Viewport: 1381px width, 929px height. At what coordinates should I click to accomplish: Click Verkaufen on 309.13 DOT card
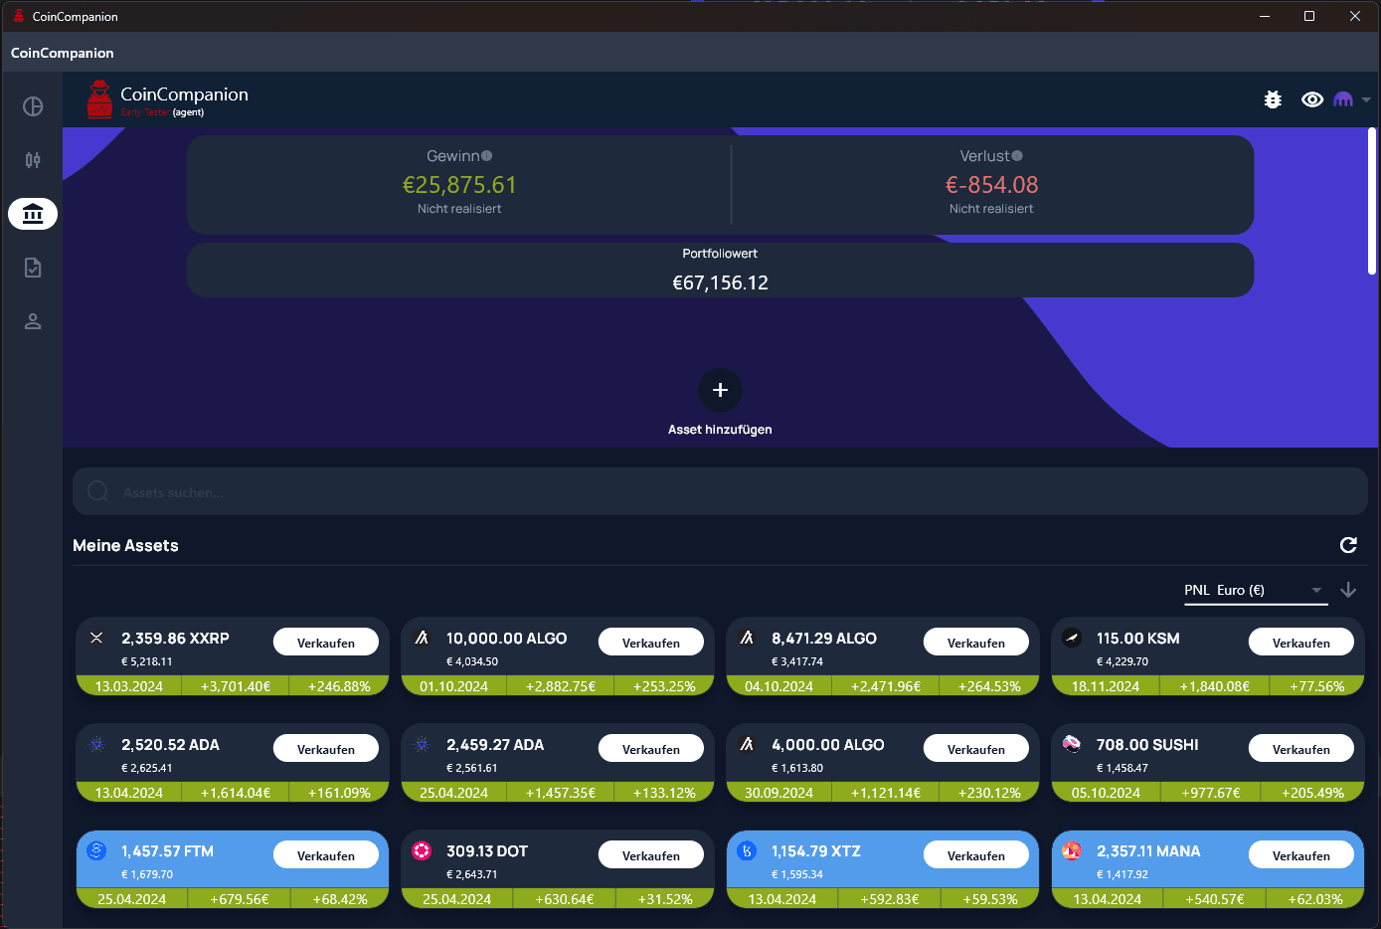pyautogui.click(x=651, y=855)
